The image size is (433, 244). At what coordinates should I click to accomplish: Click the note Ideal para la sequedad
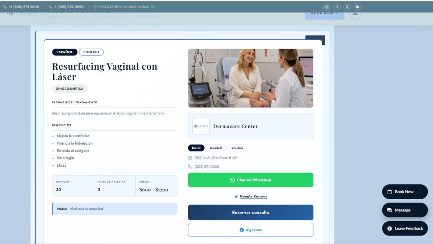point(86,209)
